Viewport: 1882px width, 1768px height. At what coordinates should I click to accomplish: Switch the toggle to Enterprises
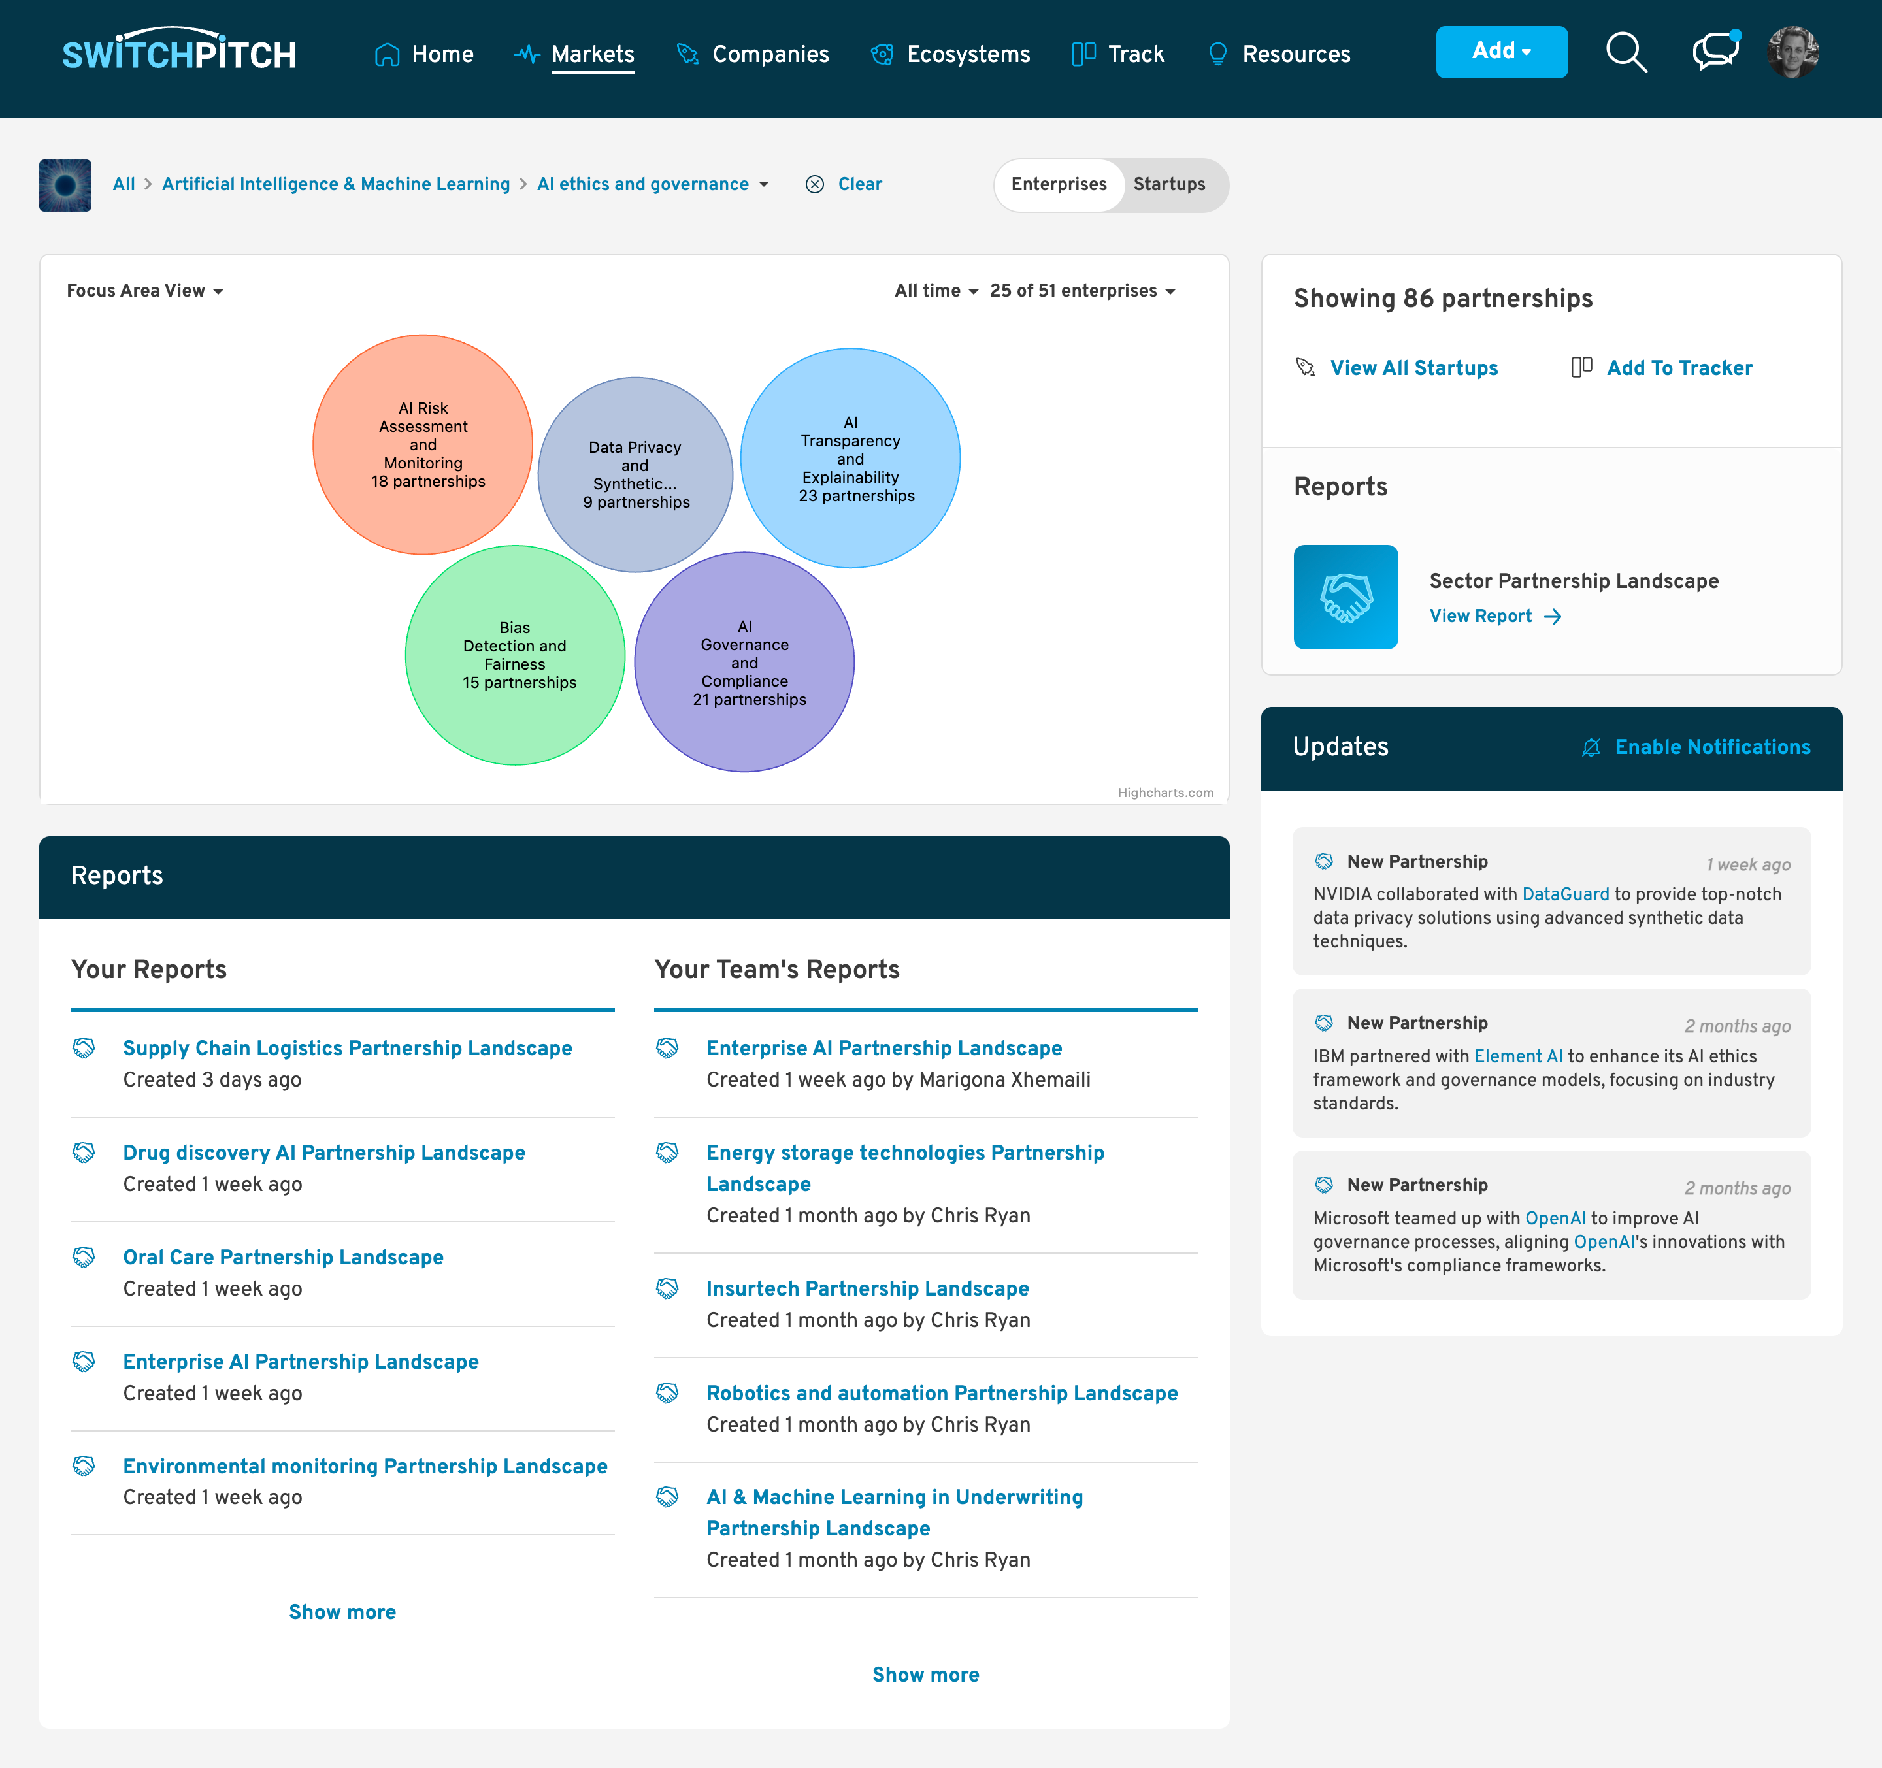[1059, 184]
